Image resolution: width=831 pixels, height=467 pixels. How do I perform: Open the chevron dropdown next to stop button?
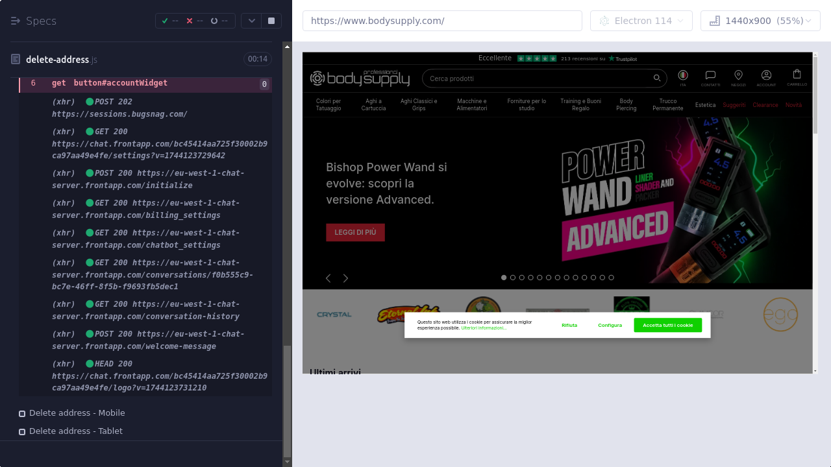tap(251, 21)
